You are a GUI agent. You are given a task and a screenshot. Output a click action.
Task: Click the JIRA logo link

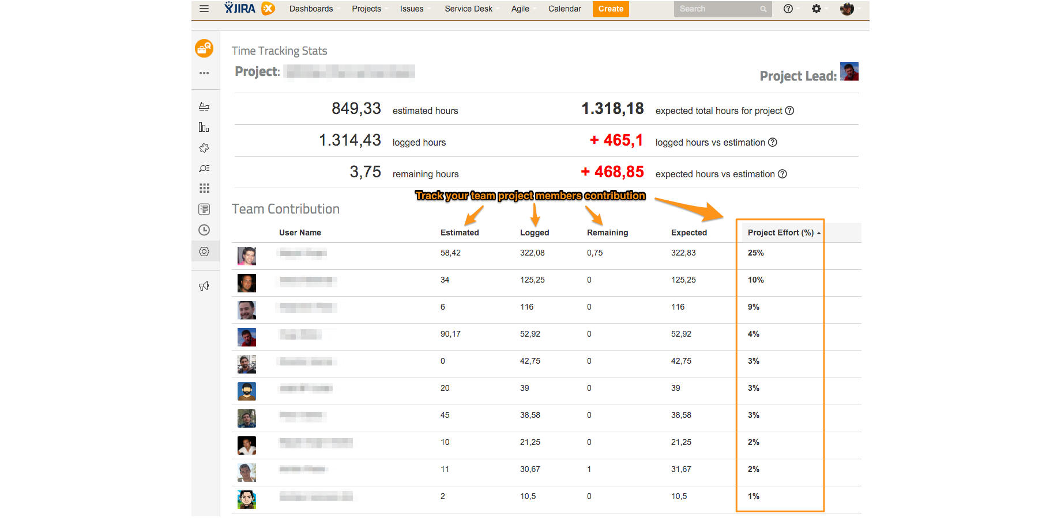pyautogui.click(x=240, y=8)
